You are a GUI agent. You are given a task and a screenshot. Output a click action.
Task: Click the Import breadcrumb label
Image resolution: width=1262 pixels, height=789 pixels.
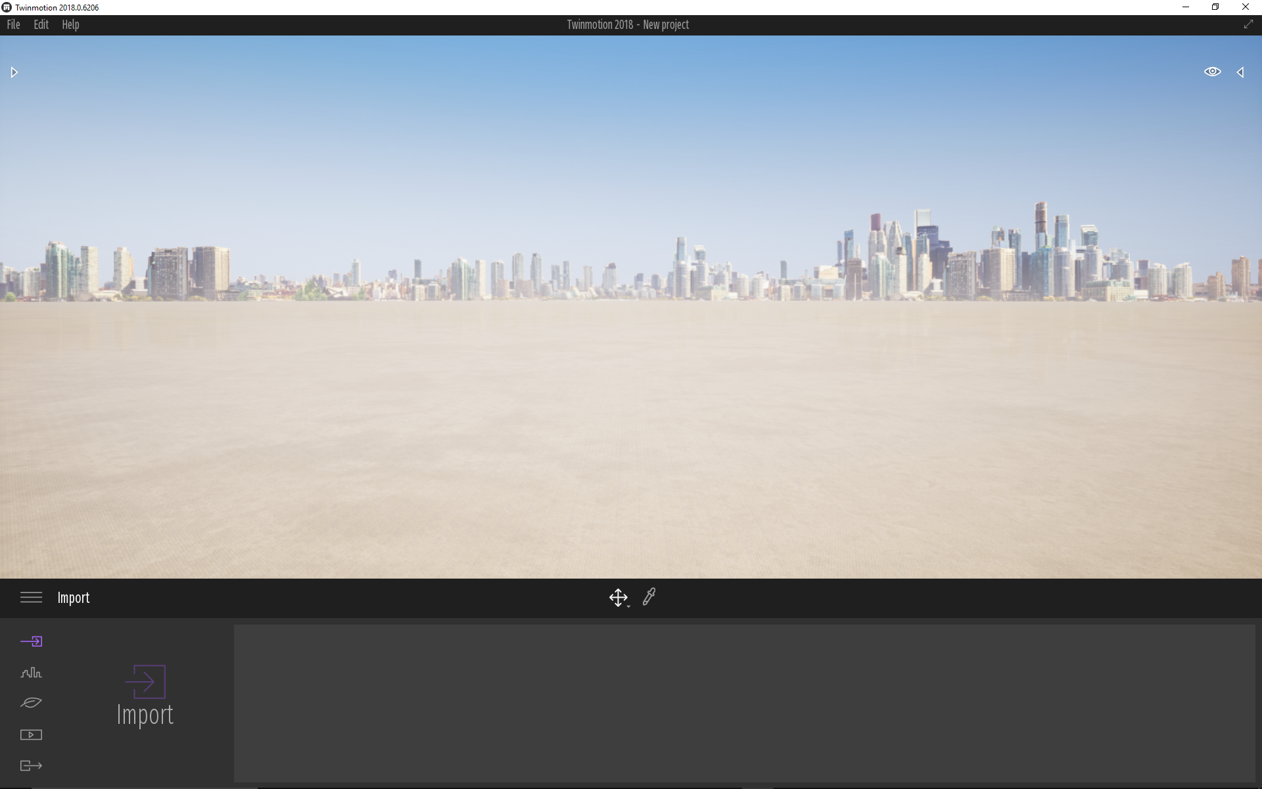pos(74,598)
